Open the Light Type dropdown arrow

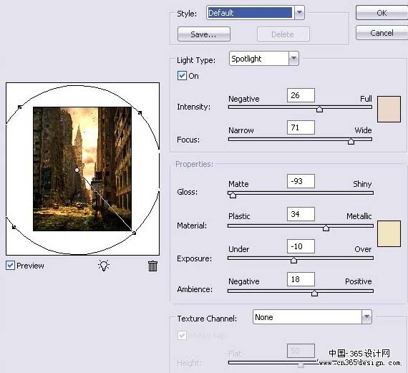coord(293,59)
